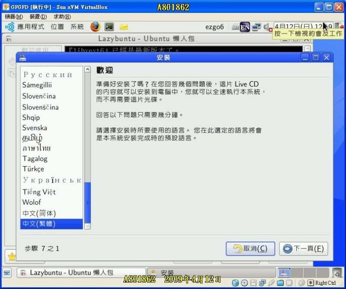Click VirtualBox network adapter status icon
346x289 pixels.
262,283
